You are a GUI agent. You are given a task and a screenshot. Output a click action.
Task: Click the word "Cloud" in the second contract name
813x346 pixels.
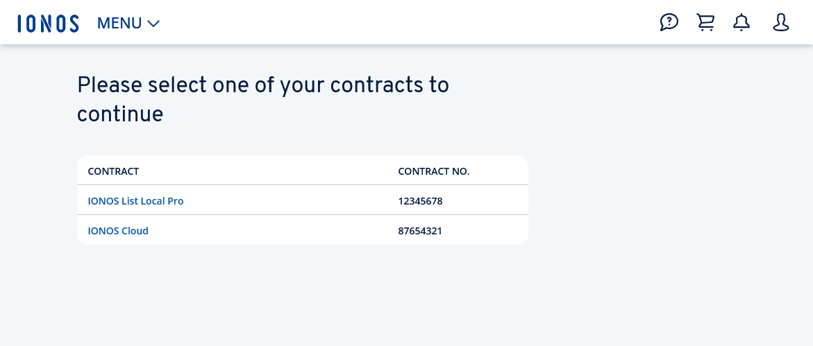tap(135, 231)
